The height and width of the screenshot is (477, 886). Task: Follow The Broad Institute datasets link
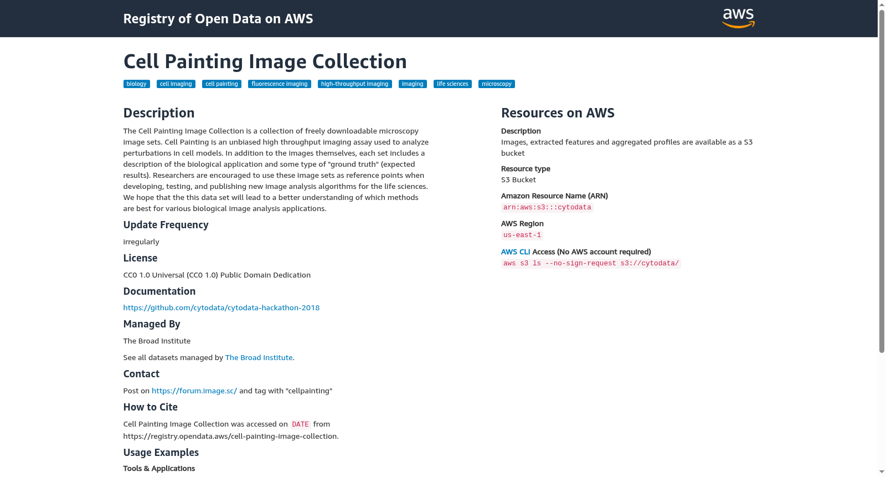click(x=259, y=357)
